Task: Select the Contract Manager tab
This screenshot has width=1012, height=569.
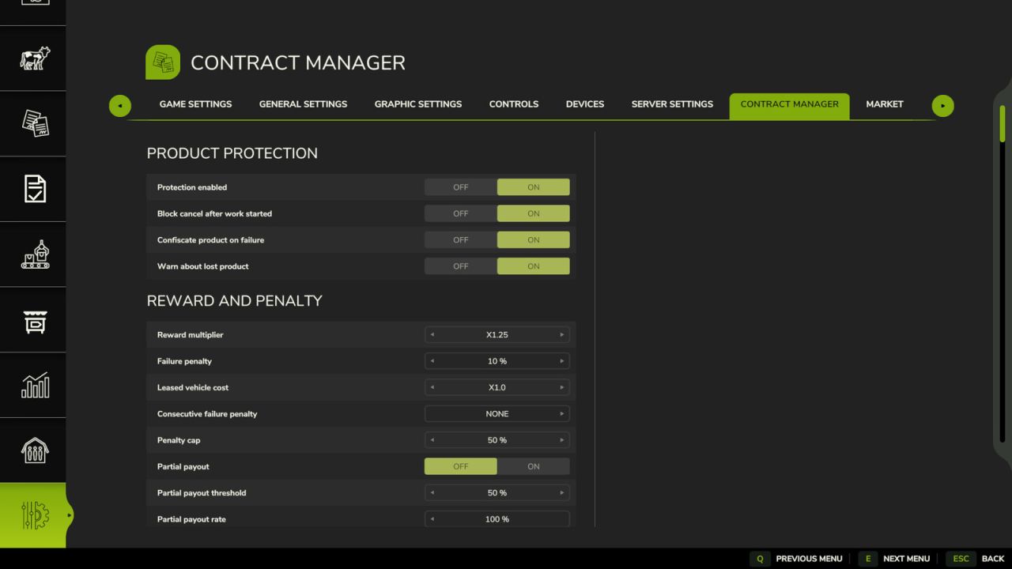Action: click(789, 106)
